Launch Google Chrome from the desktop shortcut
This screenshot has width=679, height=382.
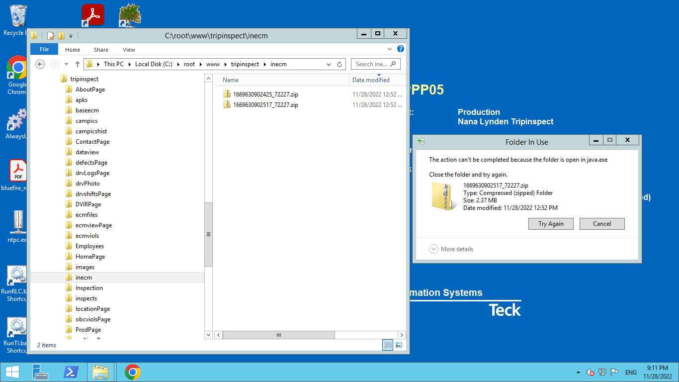click(17, 75)
